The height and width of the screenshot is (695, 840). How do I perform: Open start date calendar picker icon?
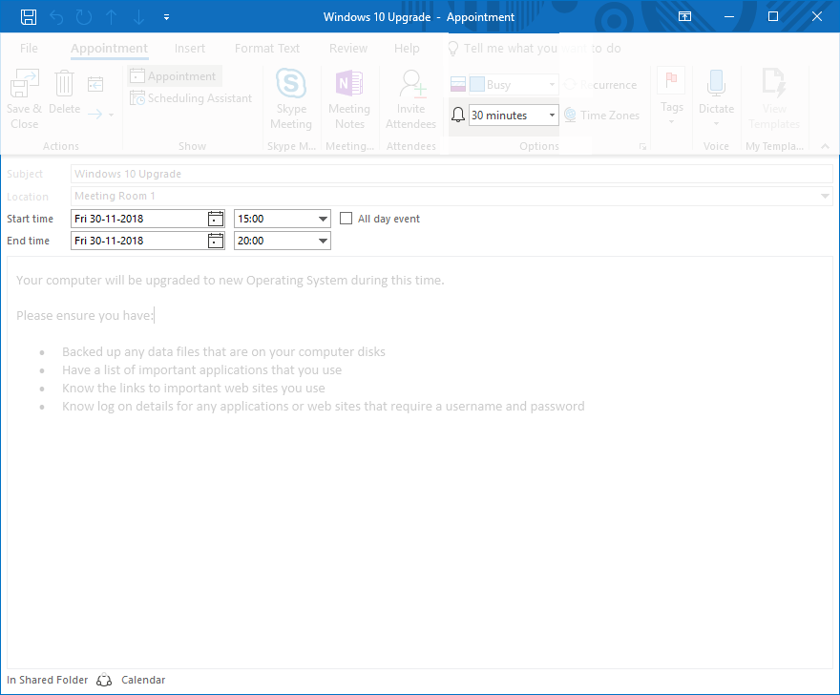point(216,219)
